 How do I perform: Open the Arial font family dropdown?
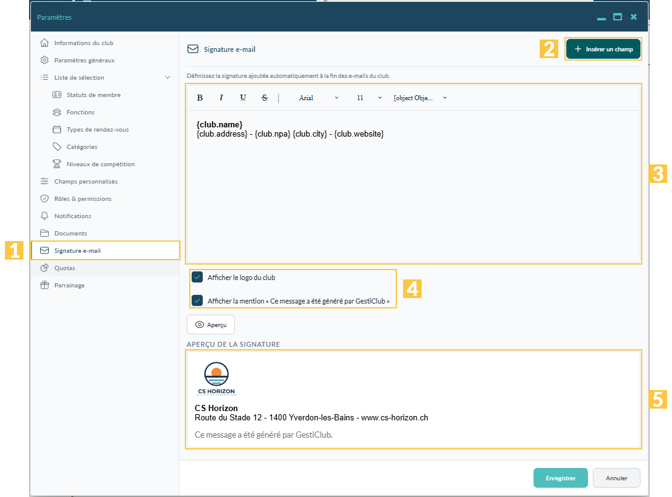318,98
